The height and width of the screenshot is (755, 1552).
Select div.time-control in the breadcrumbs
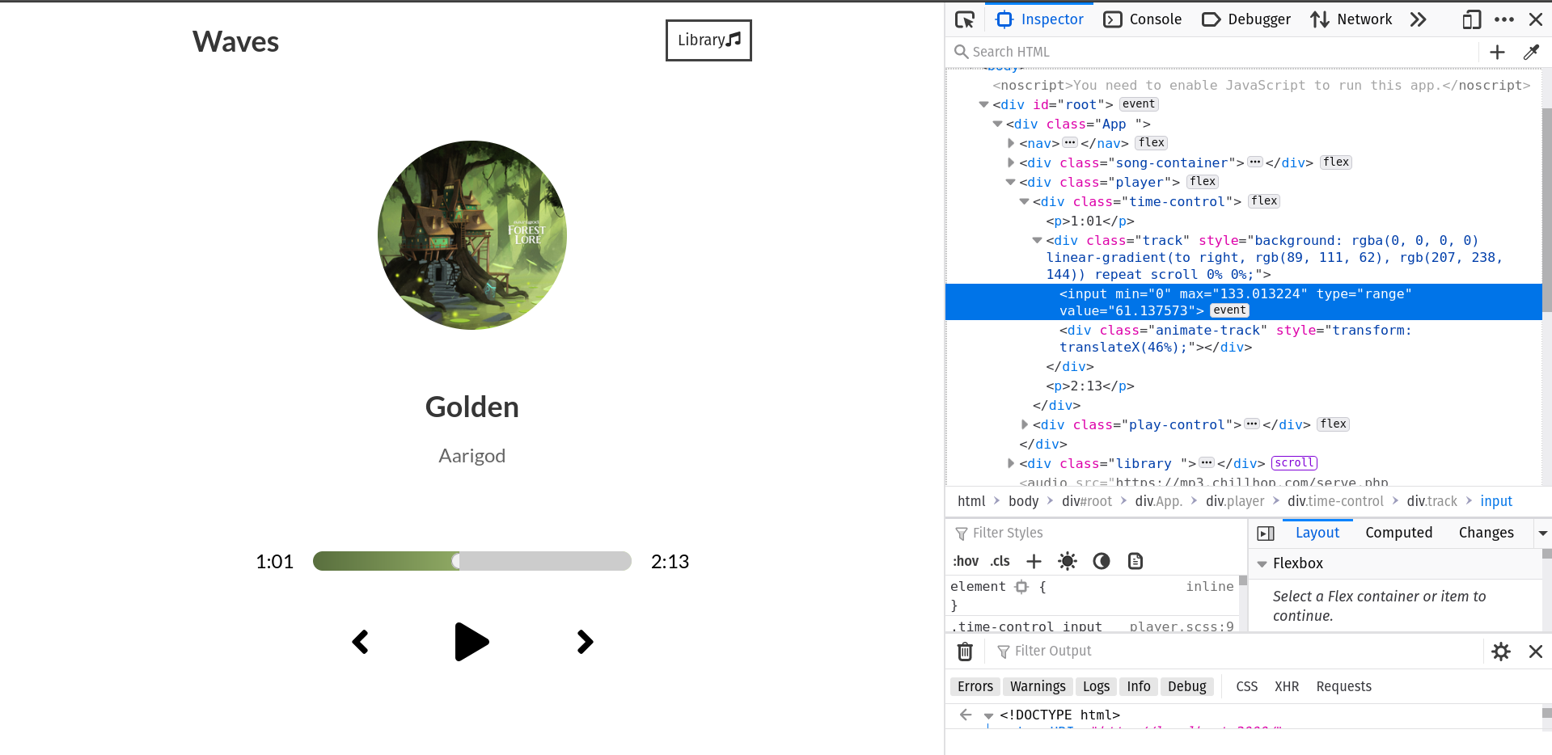(1335, 501)
